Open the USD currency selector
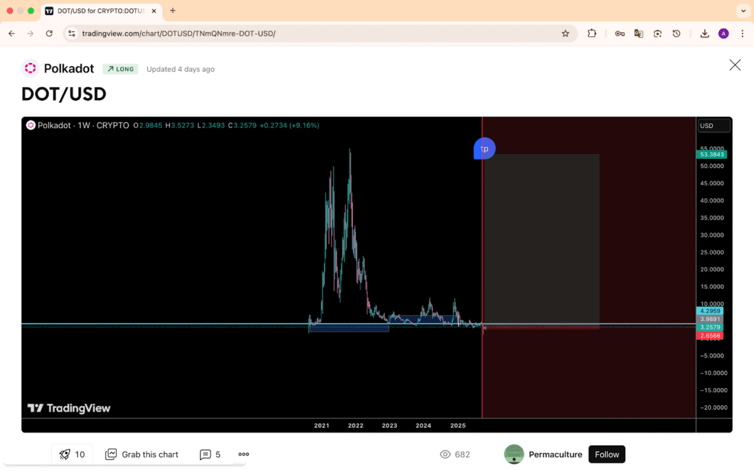754x471 pixels. 714,126
